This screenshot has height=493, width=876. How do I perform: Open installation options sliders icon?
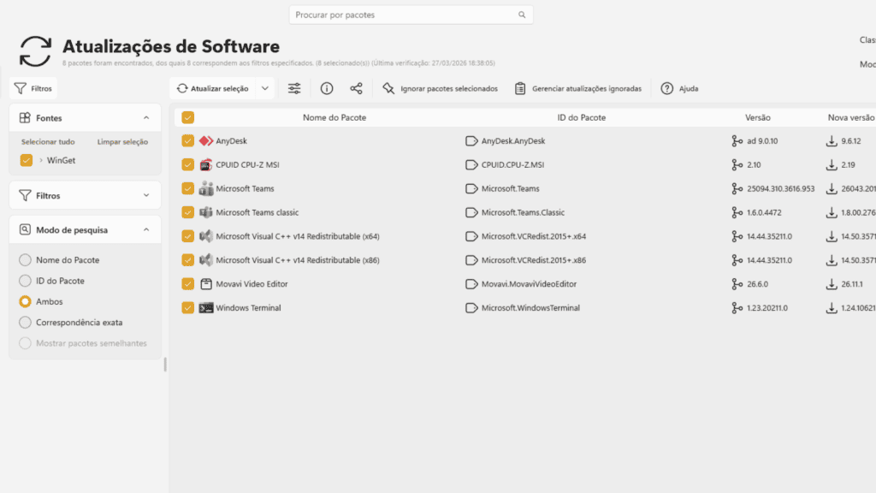click(x=294, y=88)
